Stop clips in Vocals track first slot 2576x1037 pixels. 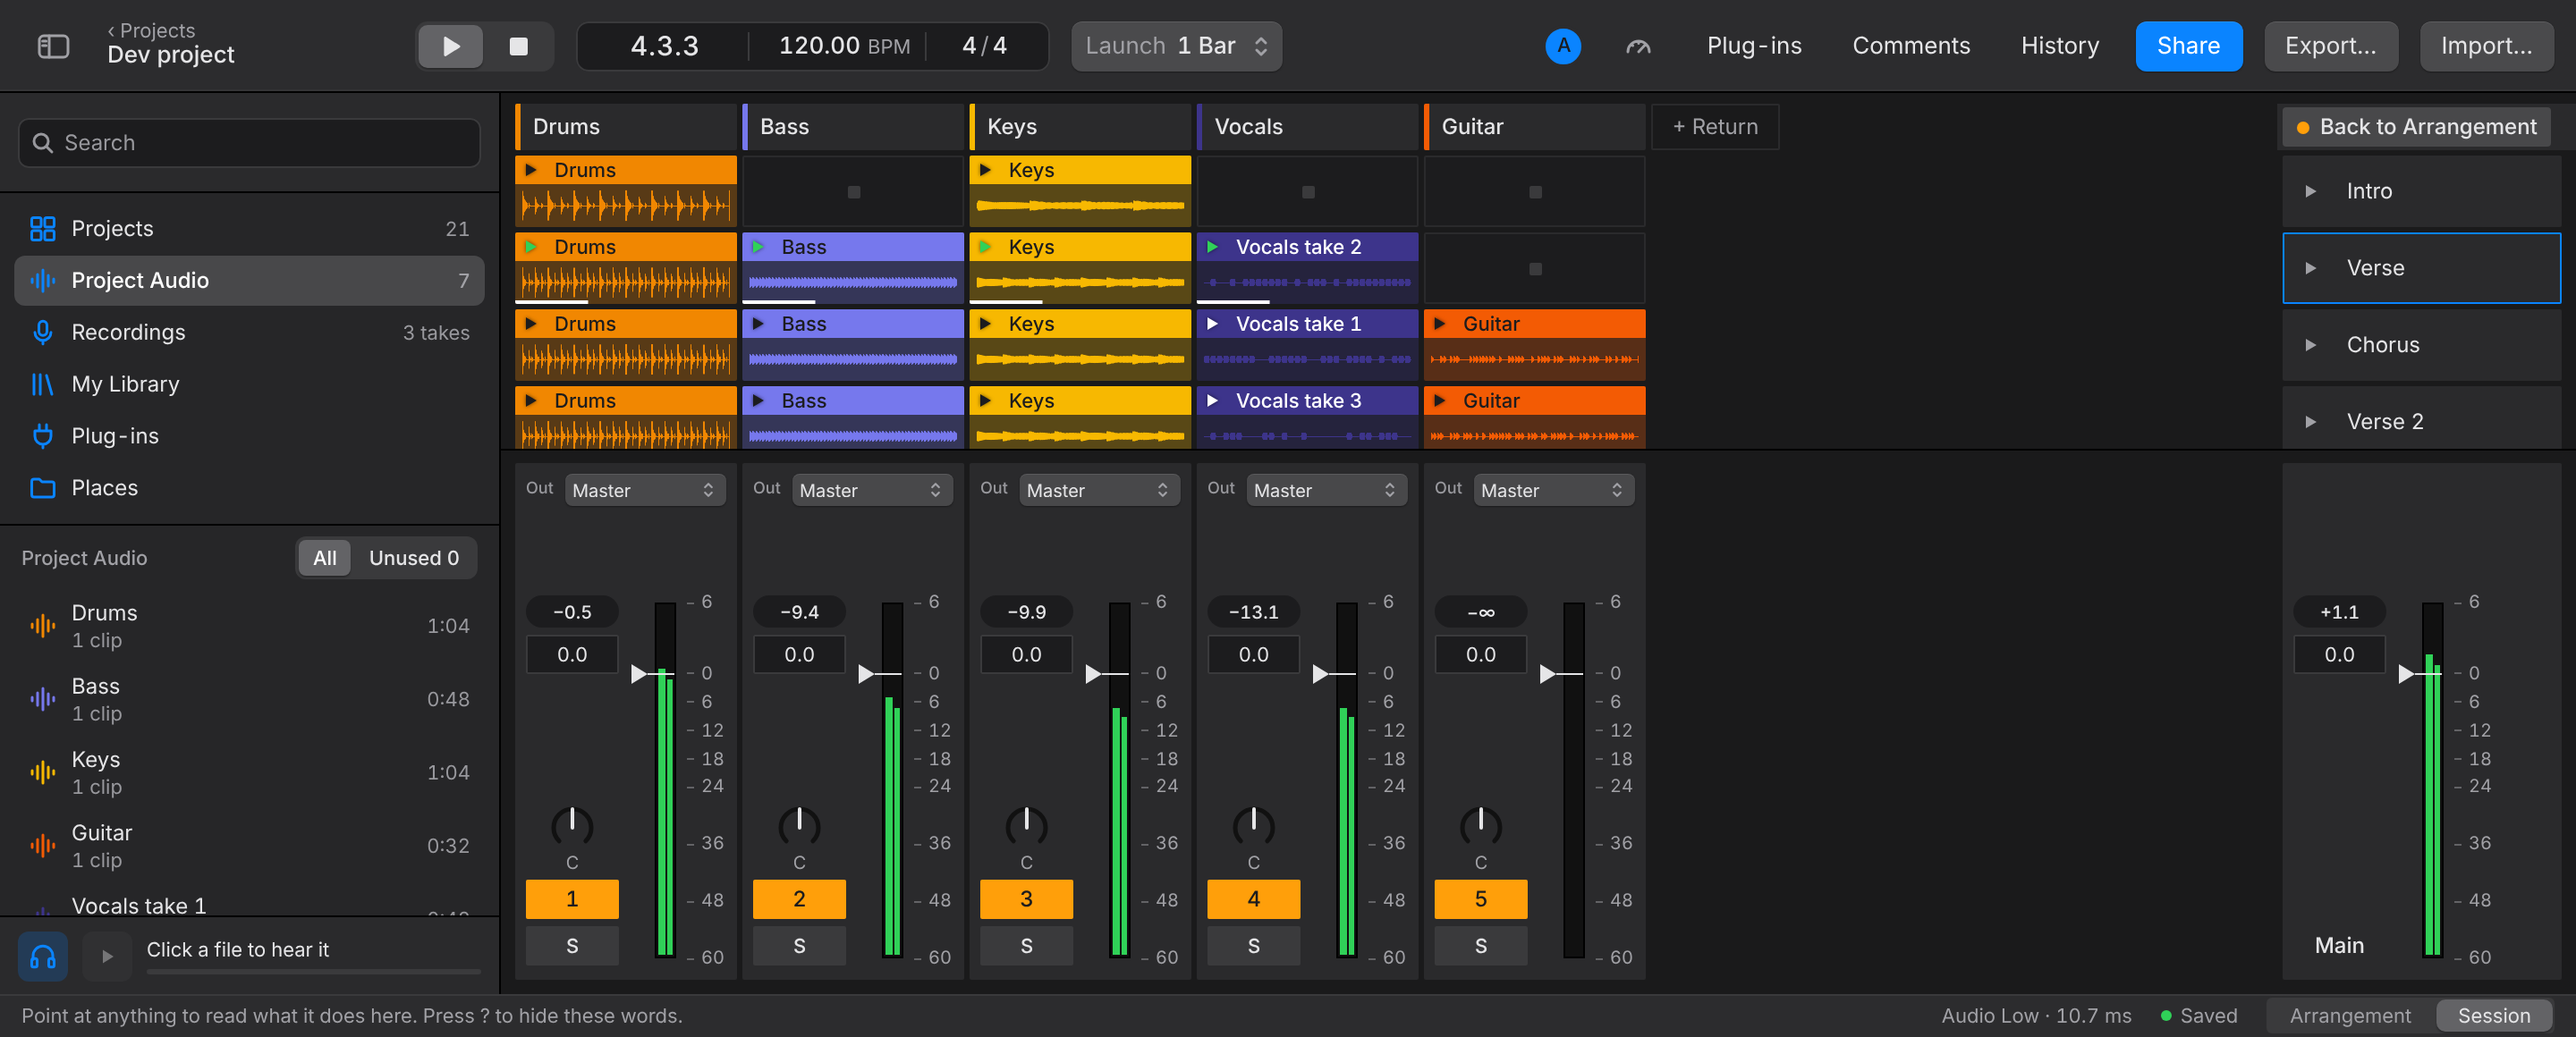(x=1308, y=192)
